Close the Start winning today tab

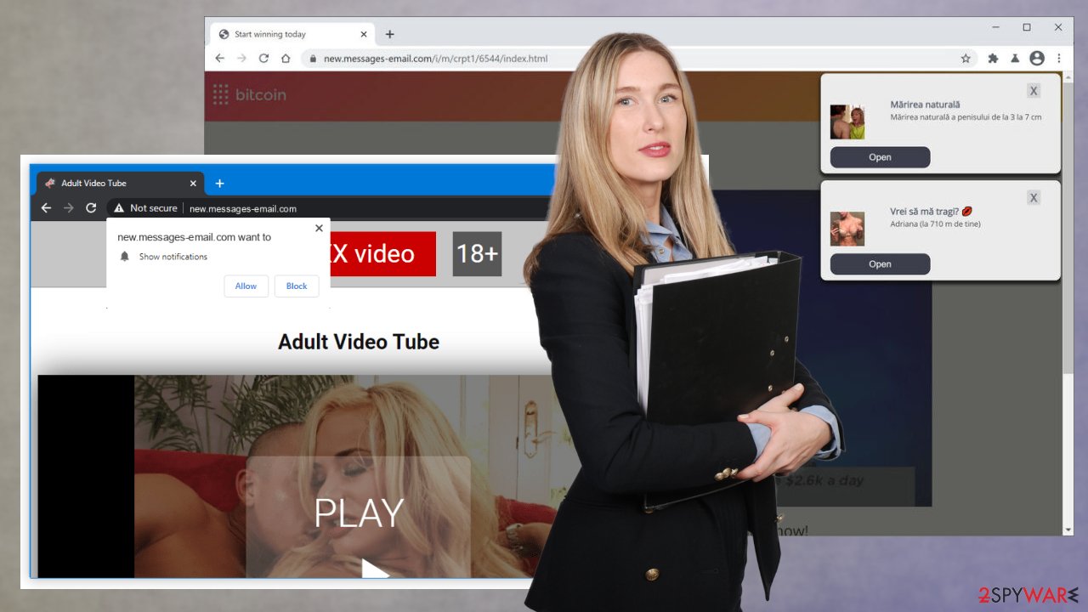point(364,34)
